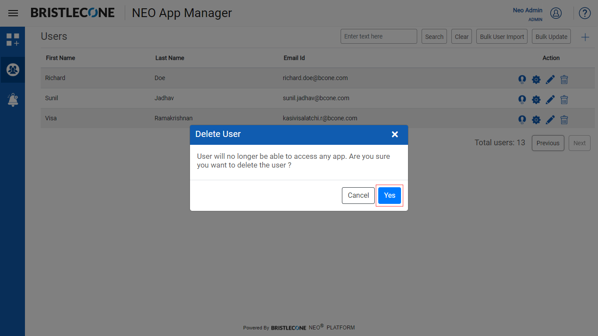Click the 'Total users: 13' text
The height and width of the screenshot is (336, 598).
point(500,143)
